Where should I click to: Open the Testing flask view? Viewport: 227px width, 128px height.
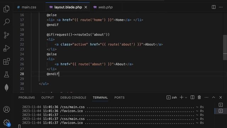(x=6, y=74)
